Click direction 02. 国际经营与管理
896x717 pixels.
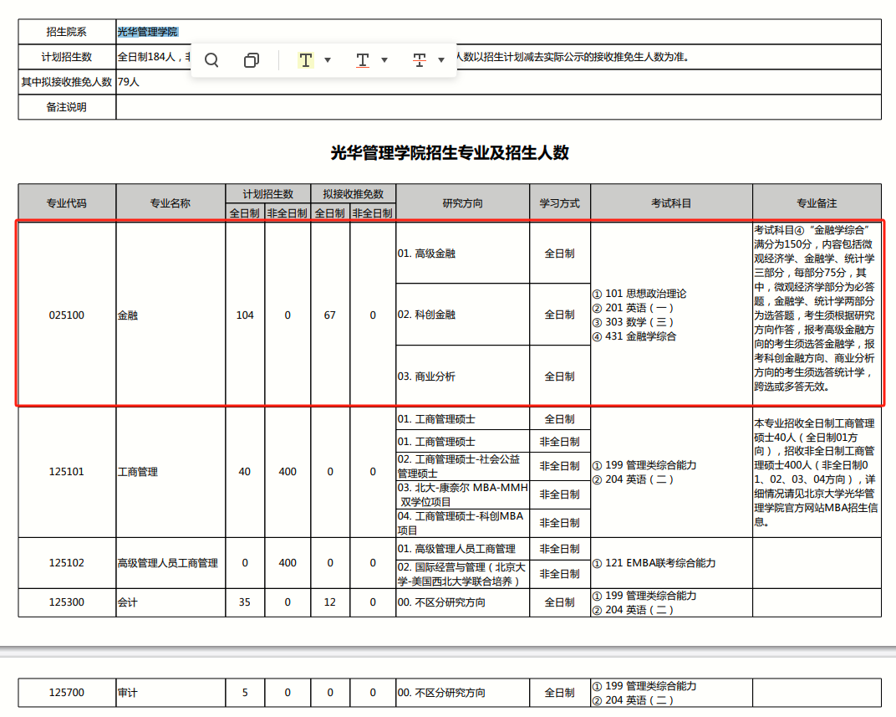pyautogui.click(x=461, y=574)
